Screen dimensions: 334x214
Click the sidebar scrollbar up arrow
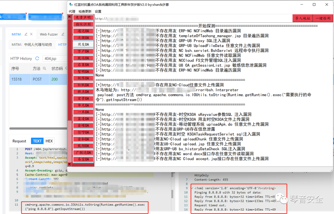[70, 17]
